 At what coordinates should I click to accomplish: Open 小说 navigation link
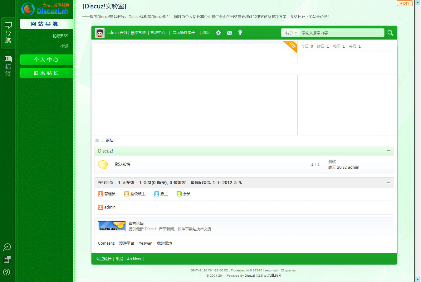(64, 46)
